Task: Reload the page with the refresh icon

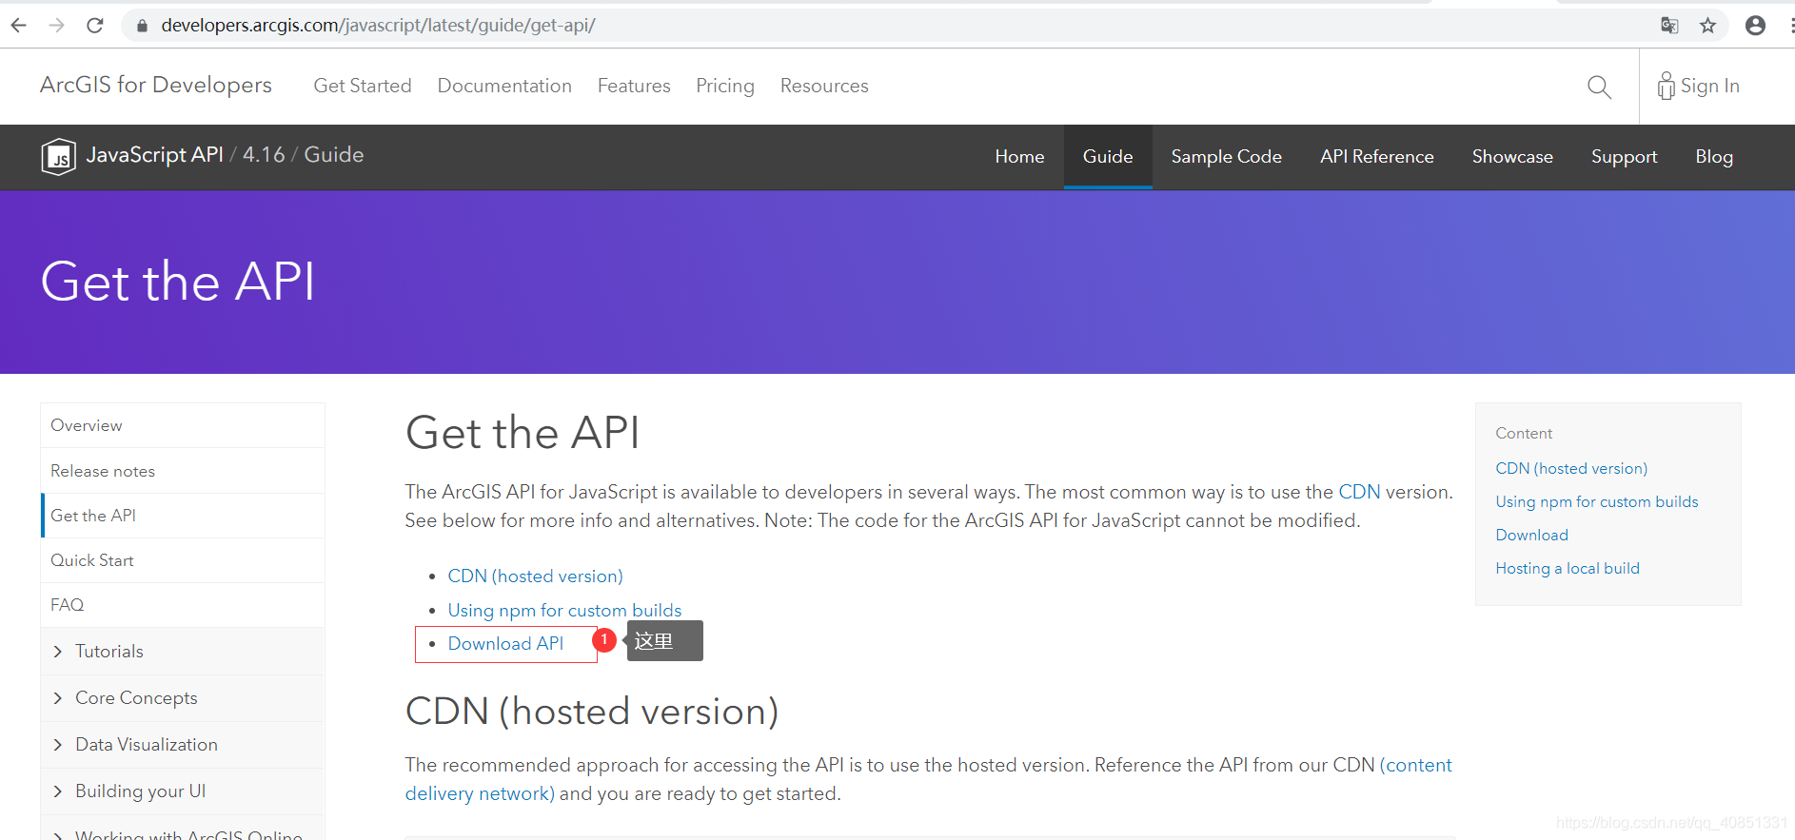Action: point(95,26)
